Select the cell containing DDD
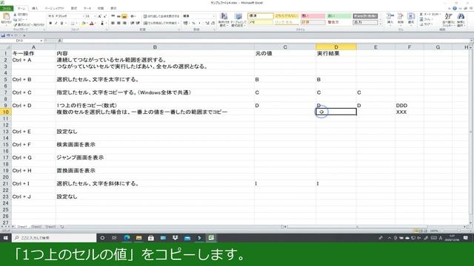 pyautogui.click(x=410, y=105)
